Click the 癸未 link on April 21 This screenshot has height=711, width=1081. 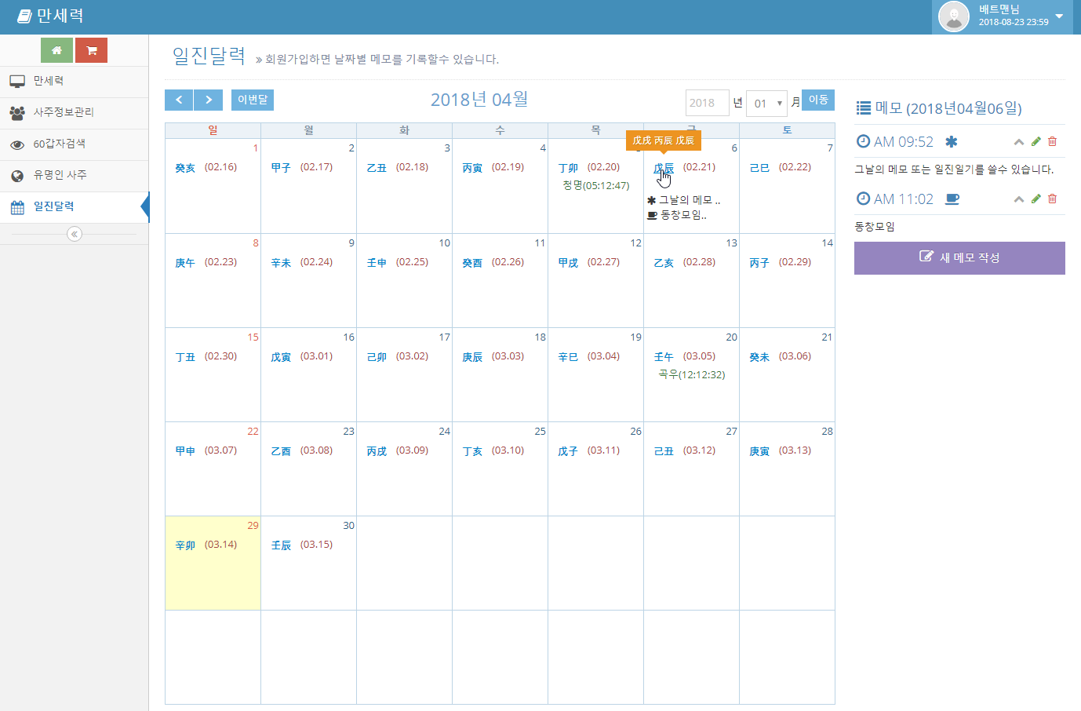coord(759,357)
